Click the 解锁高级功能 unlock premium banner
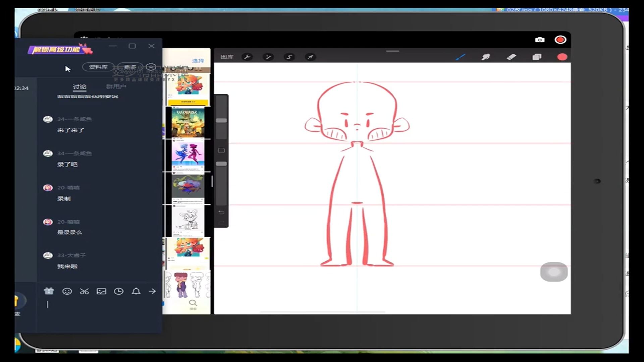The width and height of the screenshot is (644, 362). (x=60, y=50)
